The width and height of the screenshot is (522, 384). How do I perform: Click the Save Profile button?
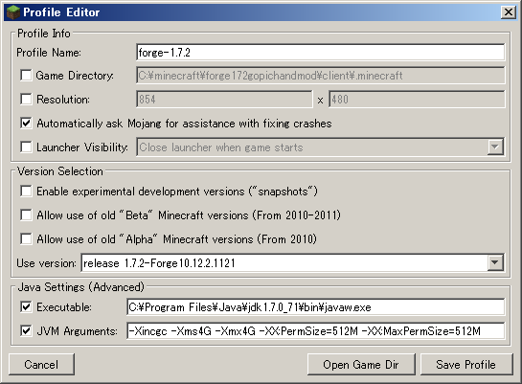point(466,364)
